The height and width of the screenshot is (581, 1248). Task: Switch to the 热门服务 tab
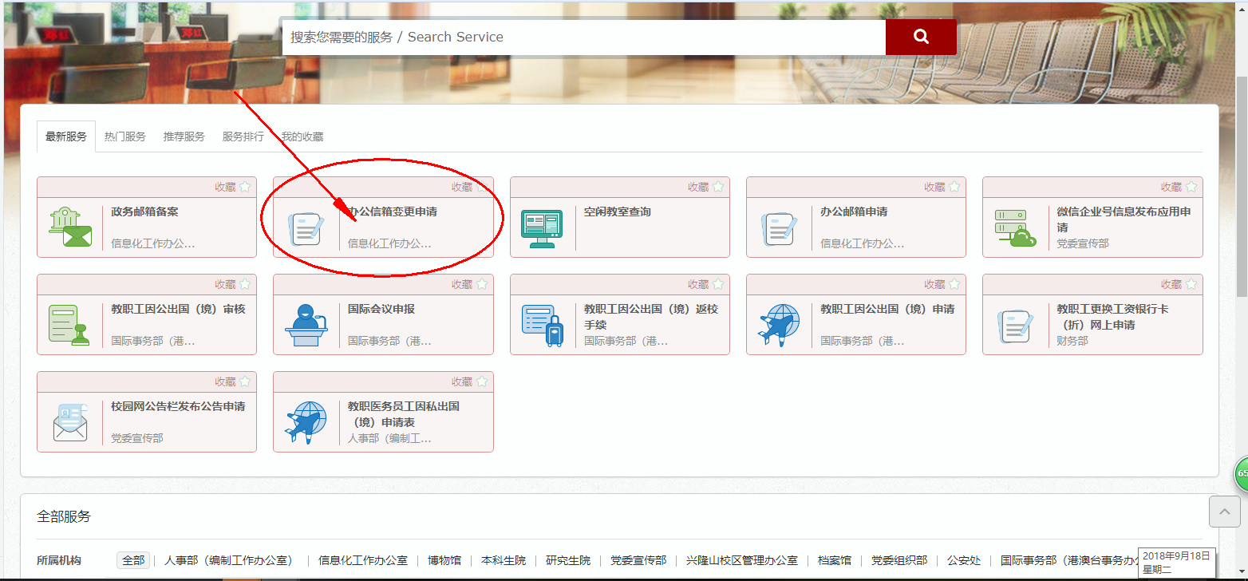pos(124,136)
